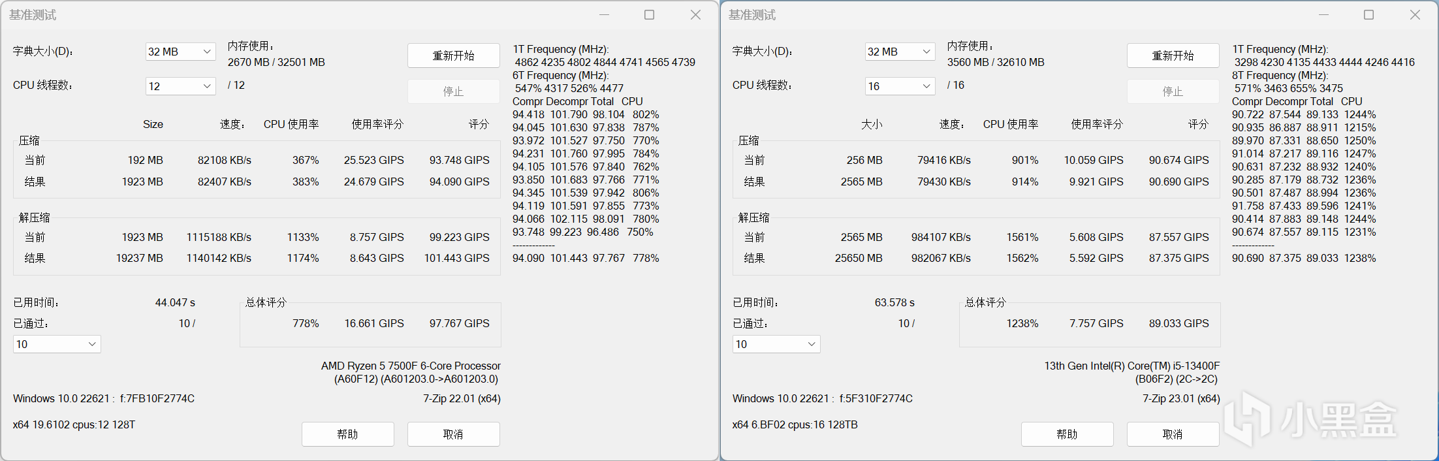Click 取消 in the Ryzen benchmark window
This screenshot has width=1439, height=461.
point(453,434)
